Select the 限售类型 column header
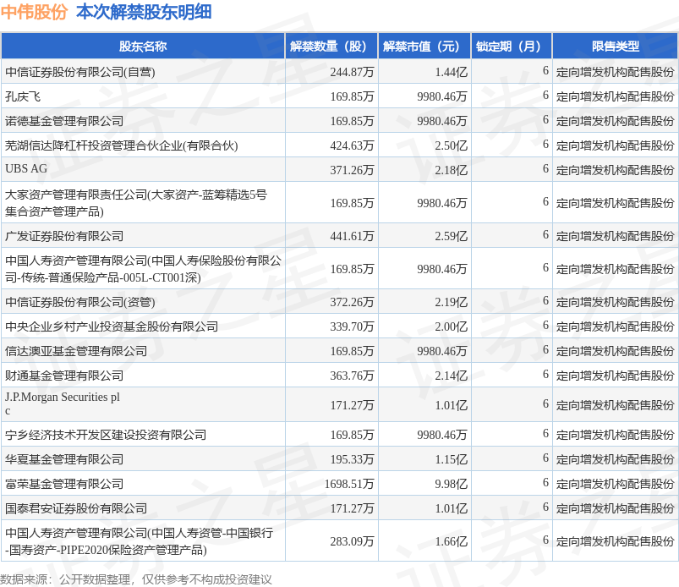 point(616,47)
